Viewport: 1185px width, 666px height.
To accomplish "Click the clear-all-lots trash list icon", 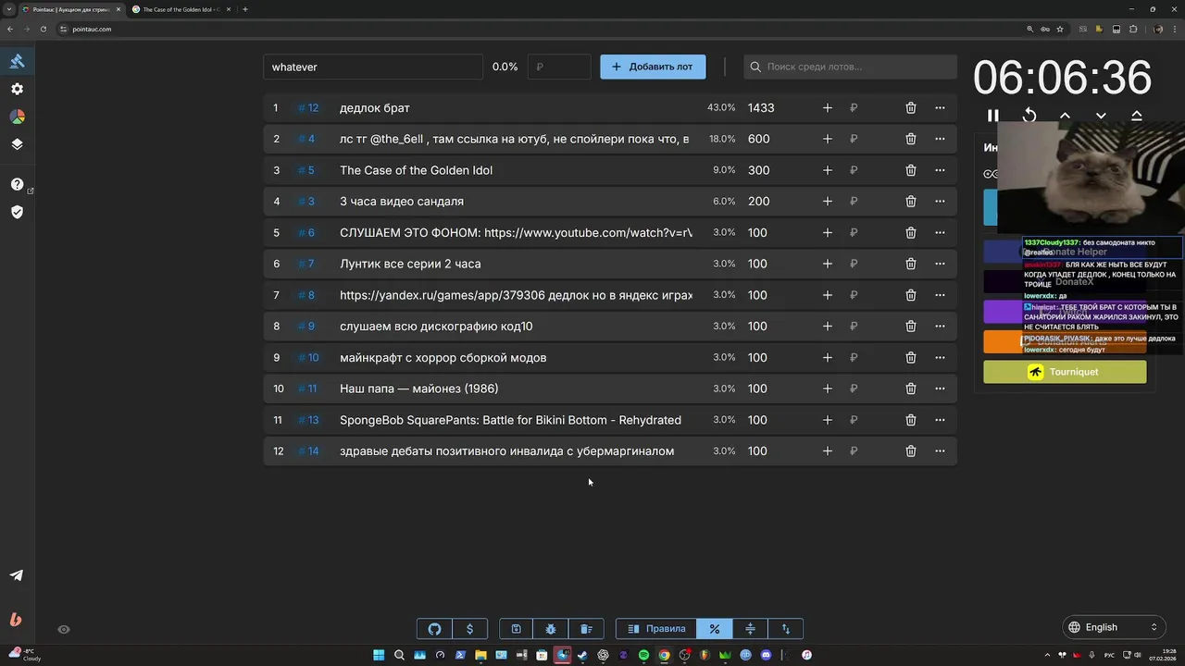I will pyautogui.click(x=586, y=629).
